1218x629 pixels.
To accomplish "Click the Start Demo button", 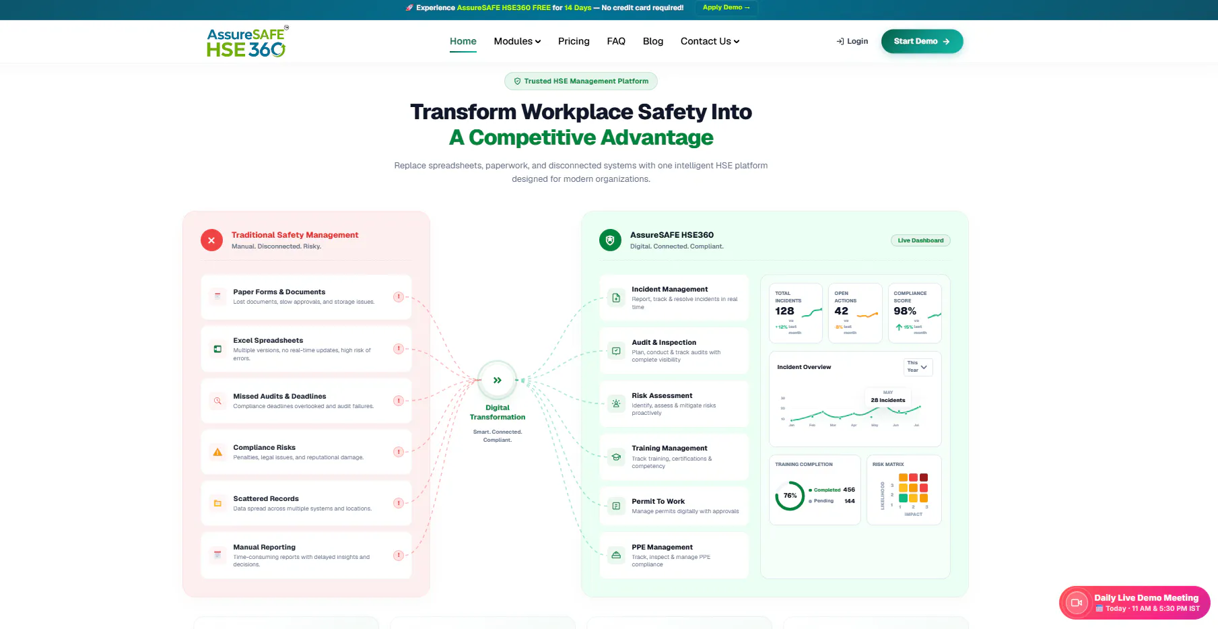I will coord(922,41).
